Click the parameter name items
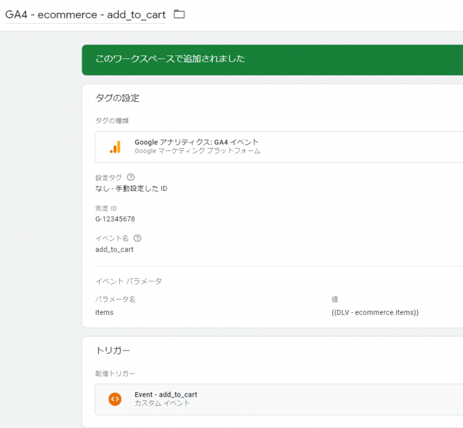Image resolution: width=463 pixels, height=428 pixels. 104,312
